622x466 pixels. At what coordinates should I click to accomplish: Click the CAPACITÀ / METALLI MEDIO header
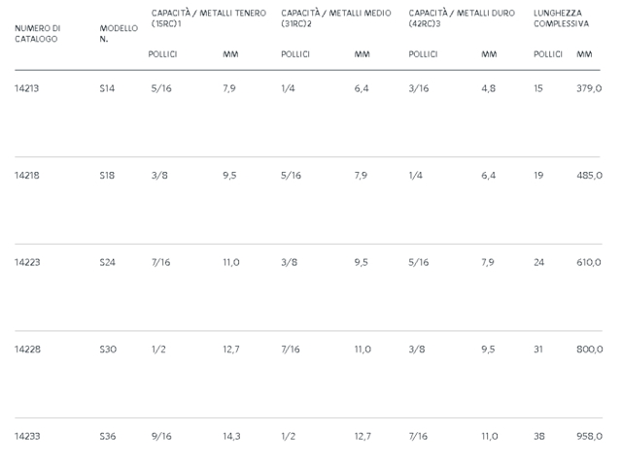(x=336, y=18)
